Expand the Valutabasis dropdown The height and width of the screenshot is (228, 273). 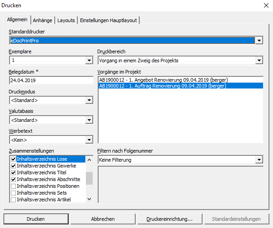(89, 120)
